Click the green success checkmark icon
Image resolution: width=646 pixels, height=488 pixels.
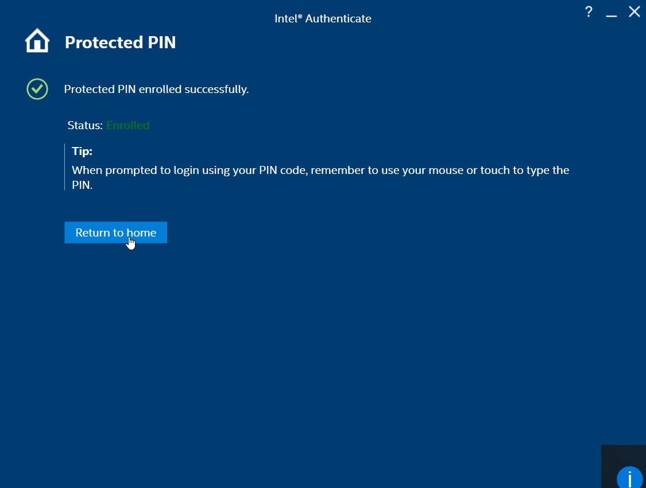point(37,89)
